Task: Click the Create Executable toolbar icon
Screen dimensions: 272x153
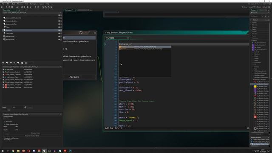Action: (17, 7)
